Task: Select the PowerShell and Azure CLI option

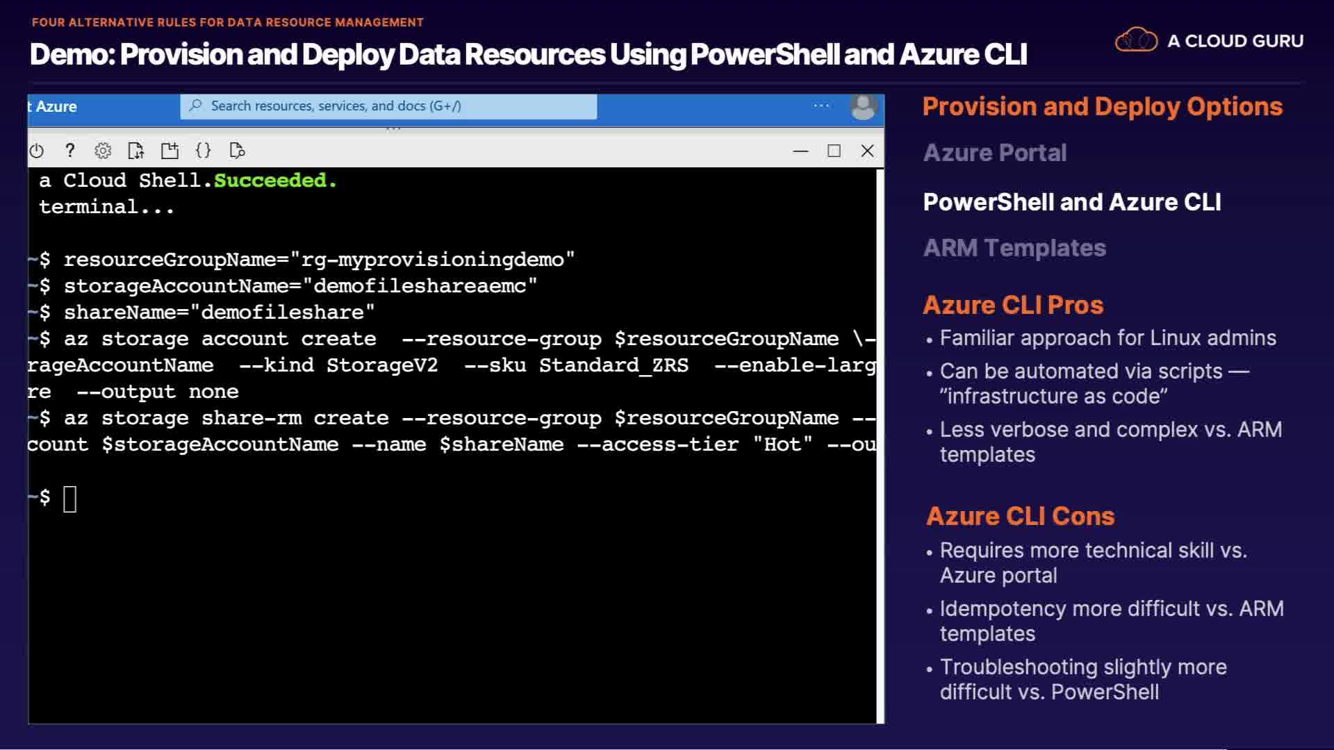Action: (x=1071, y=202)
